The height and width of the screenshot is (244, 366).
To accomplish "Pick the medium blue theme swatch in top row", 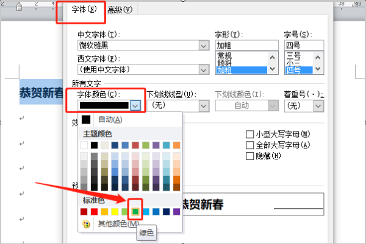I will [x=125, y=145].
